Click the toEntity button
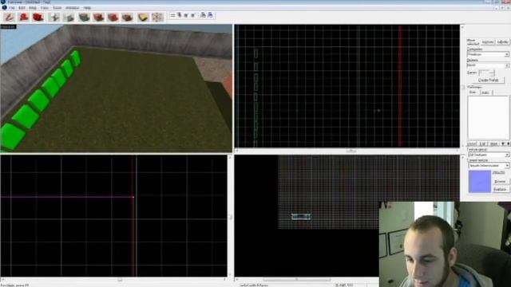The image size is (511, 287). 502,42
